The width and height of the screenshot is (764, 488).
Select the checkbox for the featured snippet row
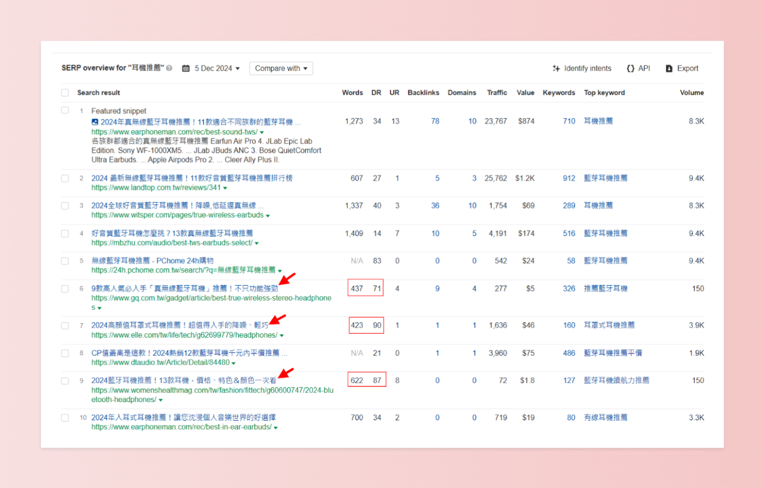click(65, 110)
